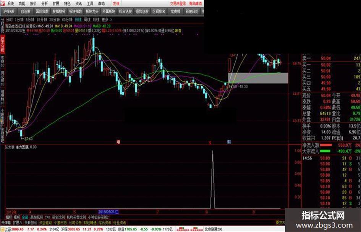Click 交易未登录 trading login link
The width and height of the screenshot is (361, 232).
(x=178, y=3)
